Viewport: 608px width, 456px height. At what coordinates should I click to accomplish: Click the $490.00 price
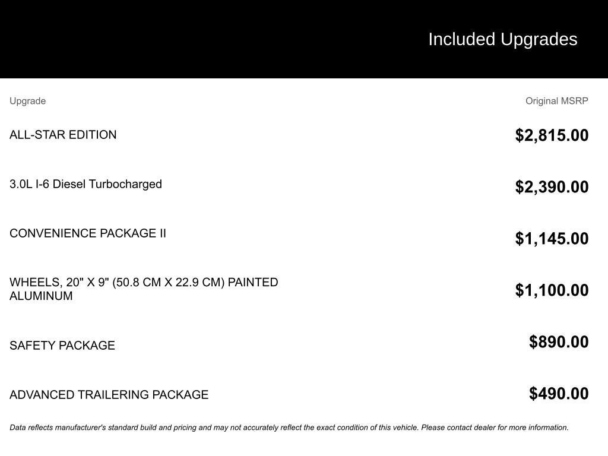point(559,394)
